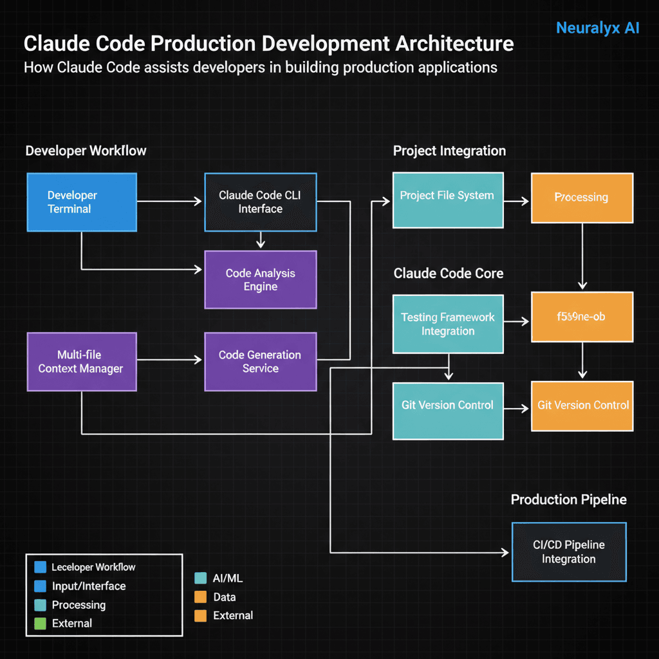Click the blue swatch beside Leceloper Workflow
The image size is (659, 659).
coord(41,567)
